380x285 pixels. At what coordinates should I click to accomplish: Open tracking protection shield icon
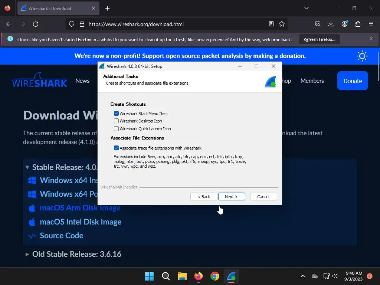click(x=72, y=24)
